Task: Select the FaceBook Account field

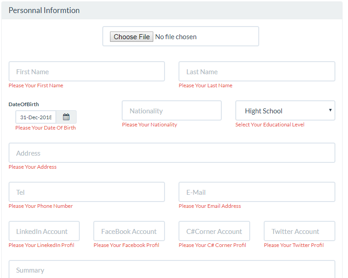Action: pos(129,231)
